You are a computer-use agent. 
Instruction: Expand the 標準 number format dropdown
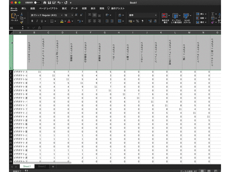point(156,15)
